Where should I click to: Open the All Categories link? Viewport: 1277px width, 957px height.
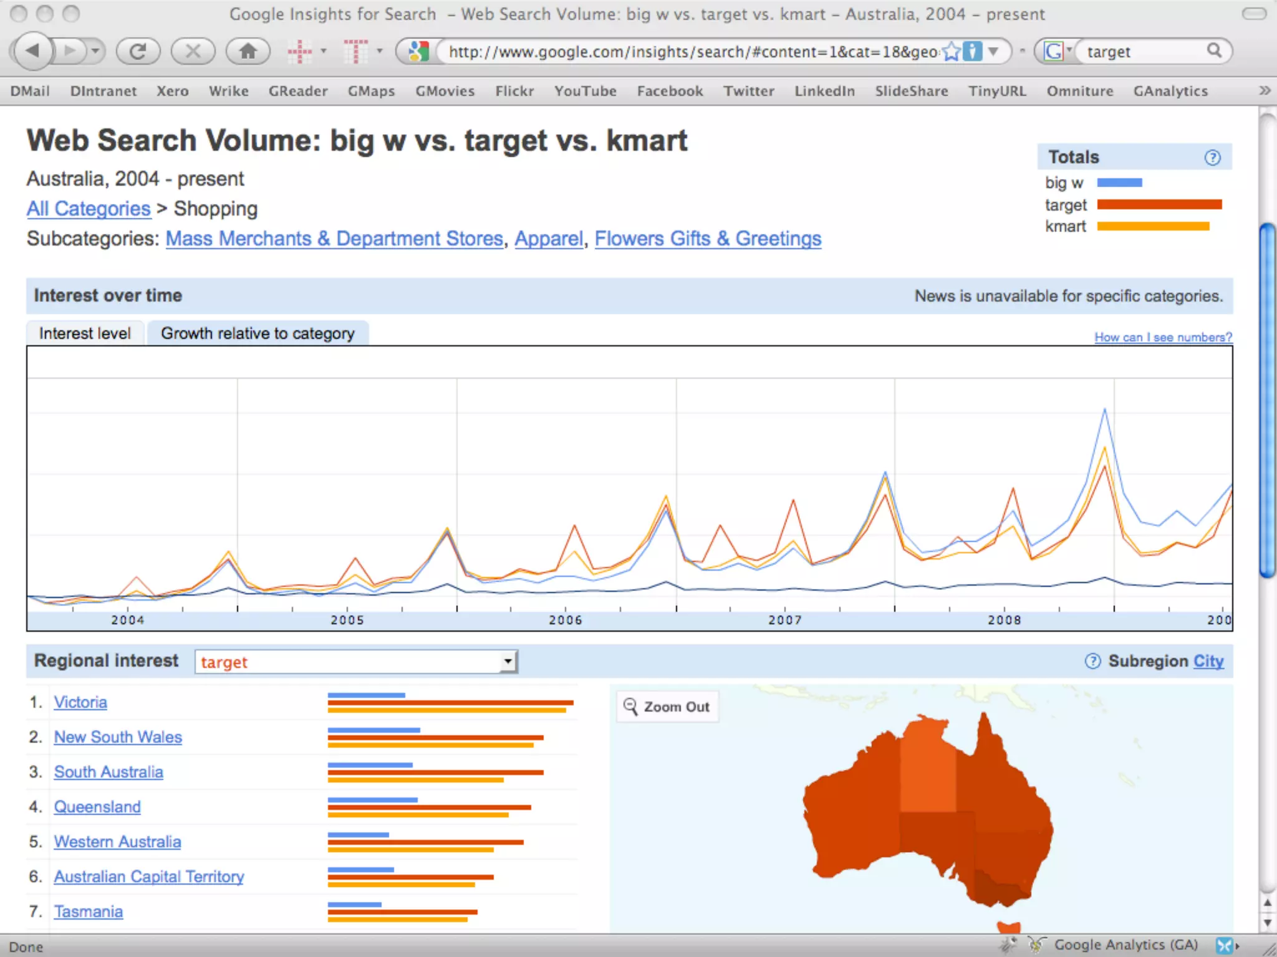click(89, 209)
